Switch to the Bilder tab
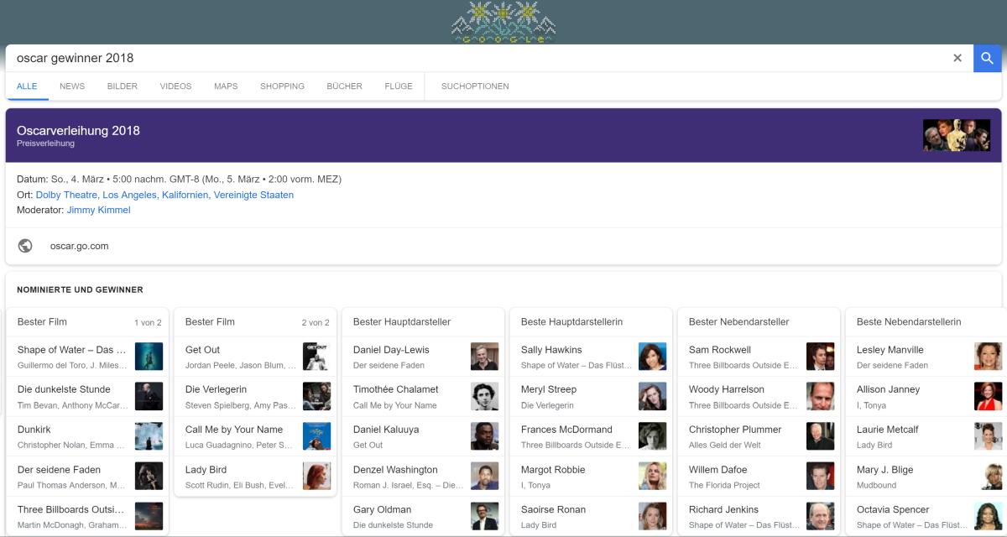Viewport: 1007px width, 537px height. point(123,86)
